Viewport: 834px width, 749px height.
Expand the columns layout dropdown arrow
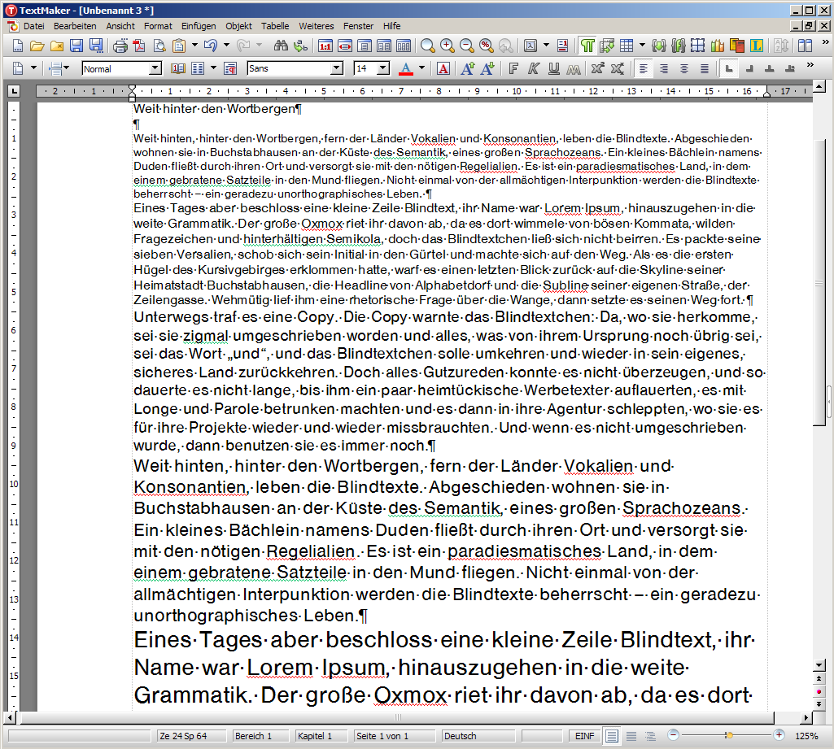pyautogui.click(x=213, y=68)
